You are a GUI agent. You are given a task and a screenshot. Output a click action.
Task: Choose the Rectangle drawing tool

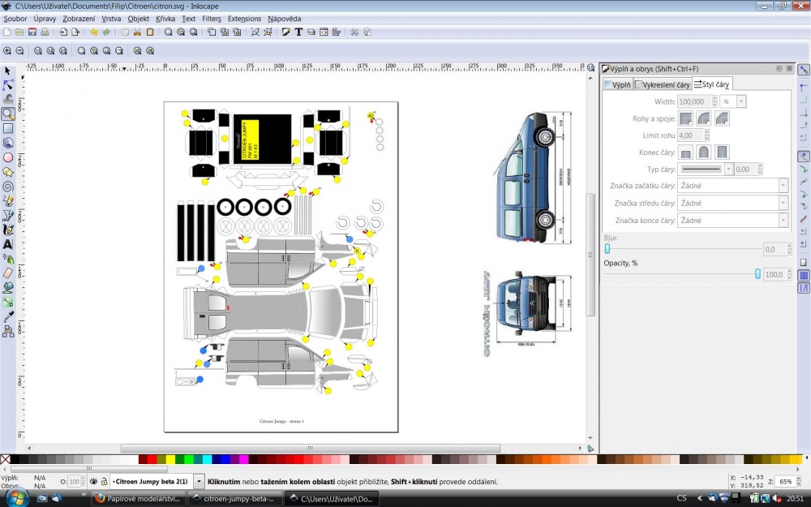pos(8,128)
